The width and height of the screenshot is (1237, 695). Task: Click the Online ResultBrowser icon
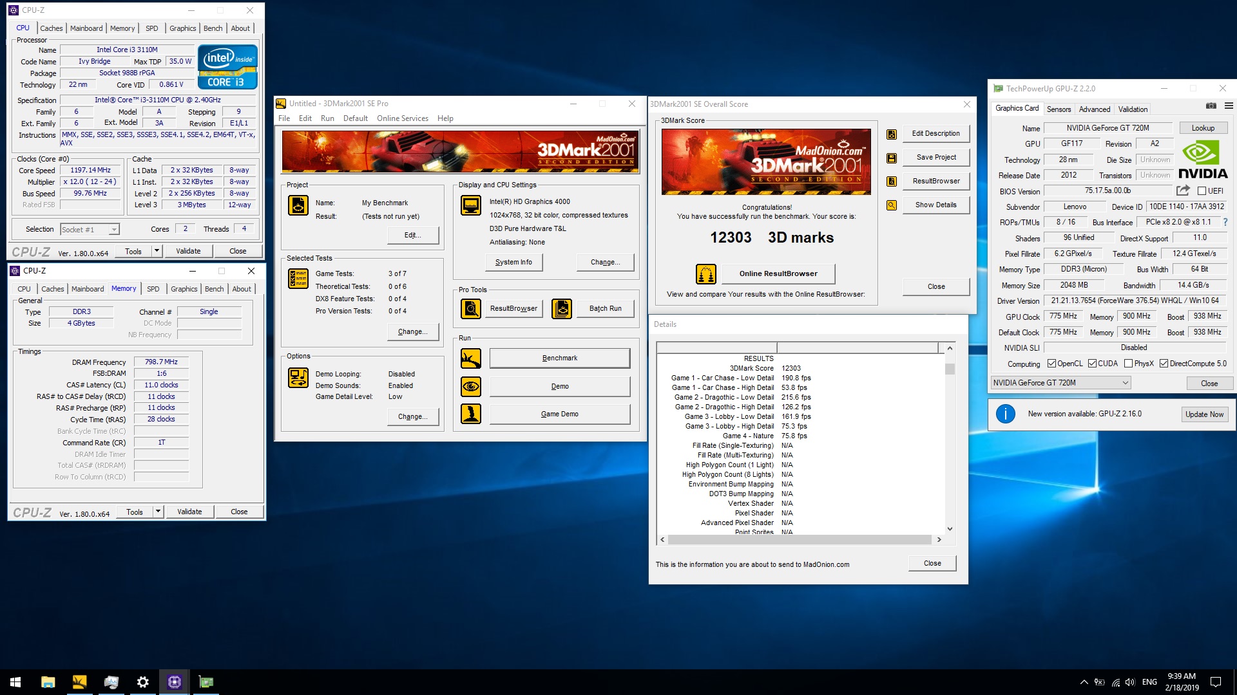[x=706, y=274]
